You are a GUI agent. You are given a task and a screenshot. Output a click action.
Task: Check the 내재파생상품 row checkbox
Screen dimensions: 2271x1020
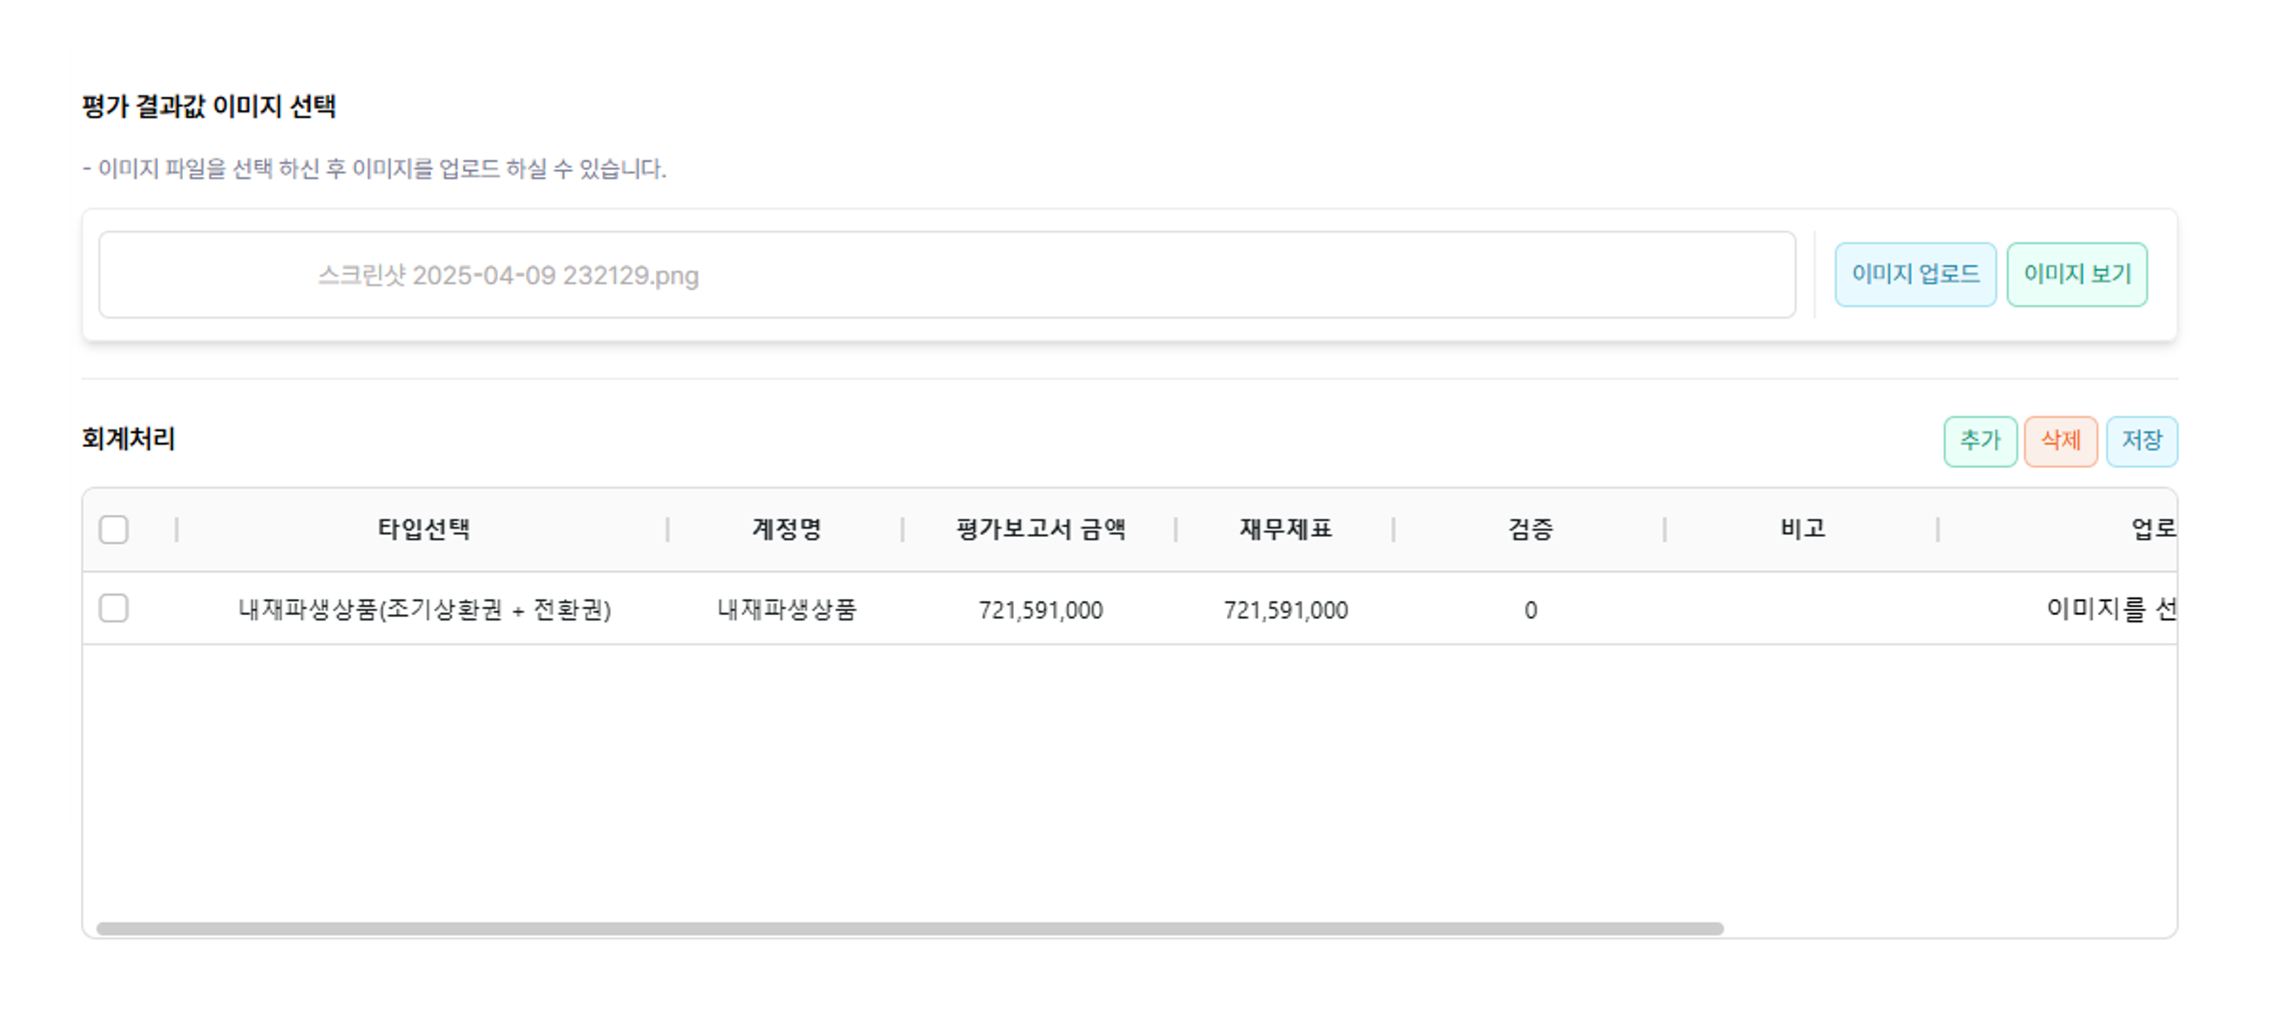pyautogui.click(x=113, y=608)
